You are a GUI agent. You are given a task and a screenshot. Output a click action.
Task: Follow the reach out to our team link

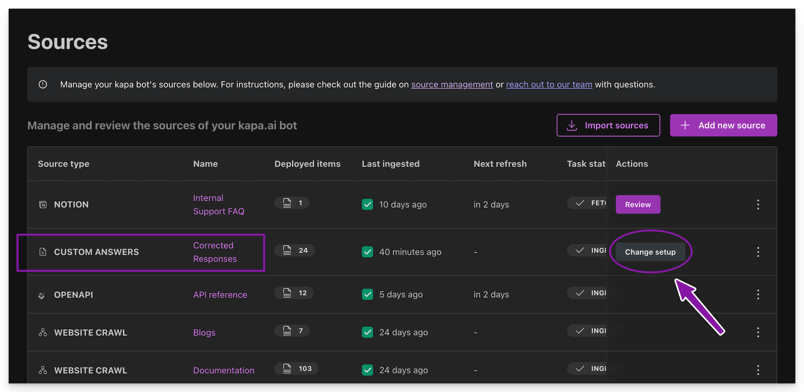549,84
